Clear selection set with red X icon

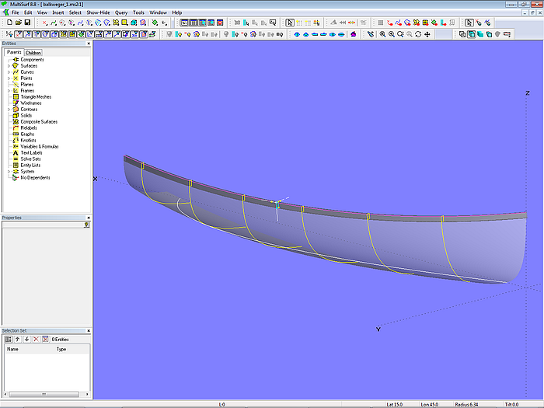point(37,340)
